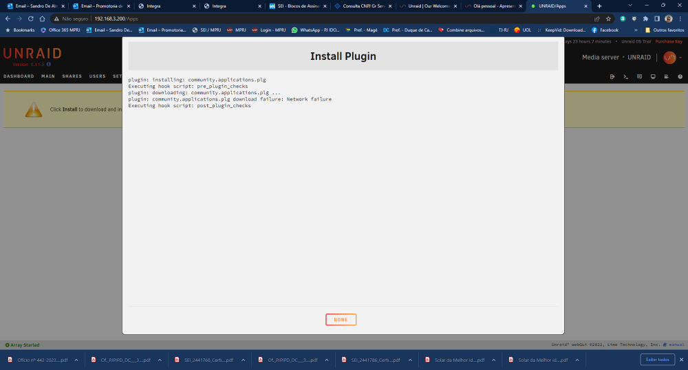Open the Unraid log icon

667,77
